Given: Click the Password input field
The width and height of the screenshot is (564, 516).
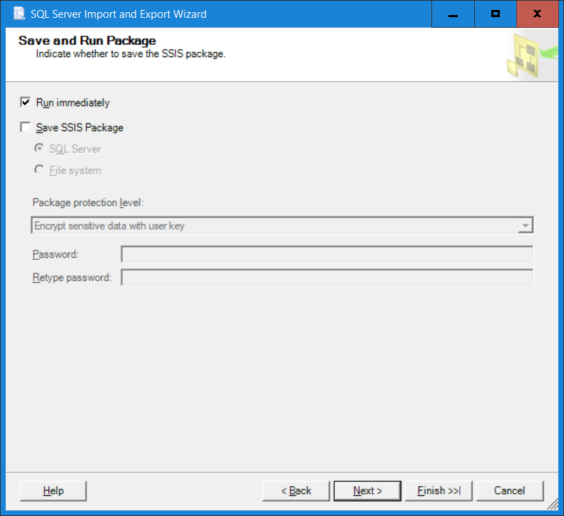Looking at the screenshot, I should 327,254.
